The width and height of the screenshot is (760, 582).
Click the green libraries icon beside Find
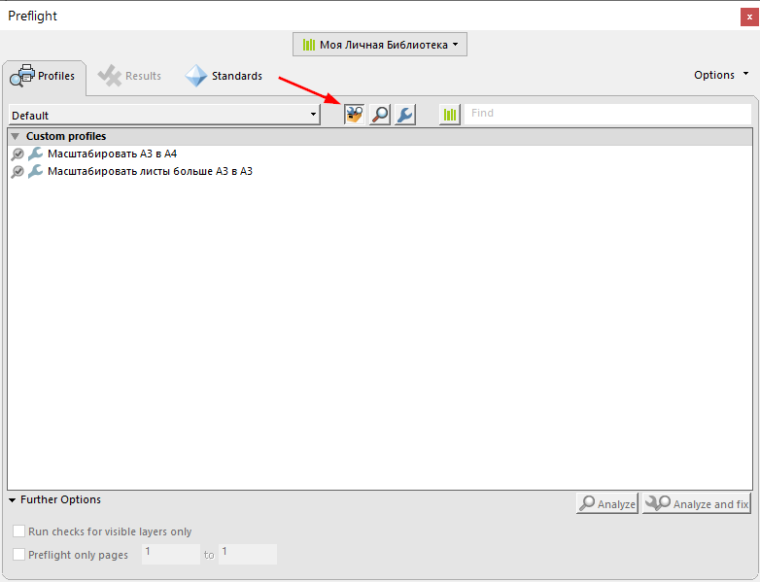click(450, 115)
